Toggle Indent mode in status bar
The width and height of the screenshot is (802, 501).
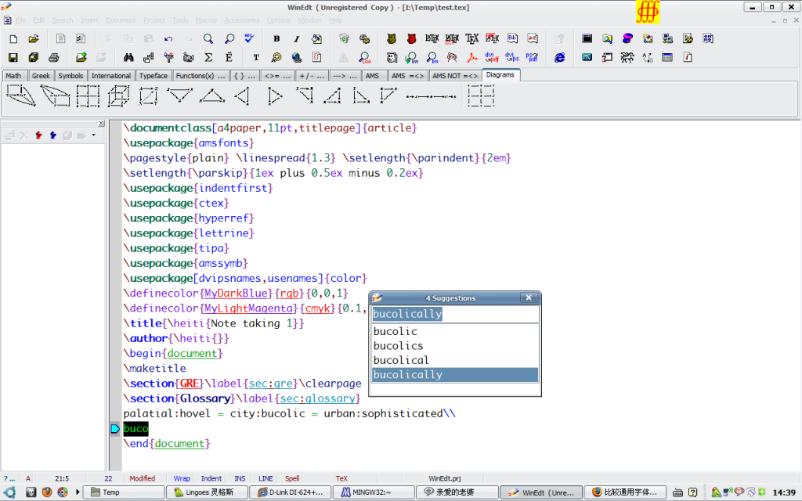coord(211,478)
